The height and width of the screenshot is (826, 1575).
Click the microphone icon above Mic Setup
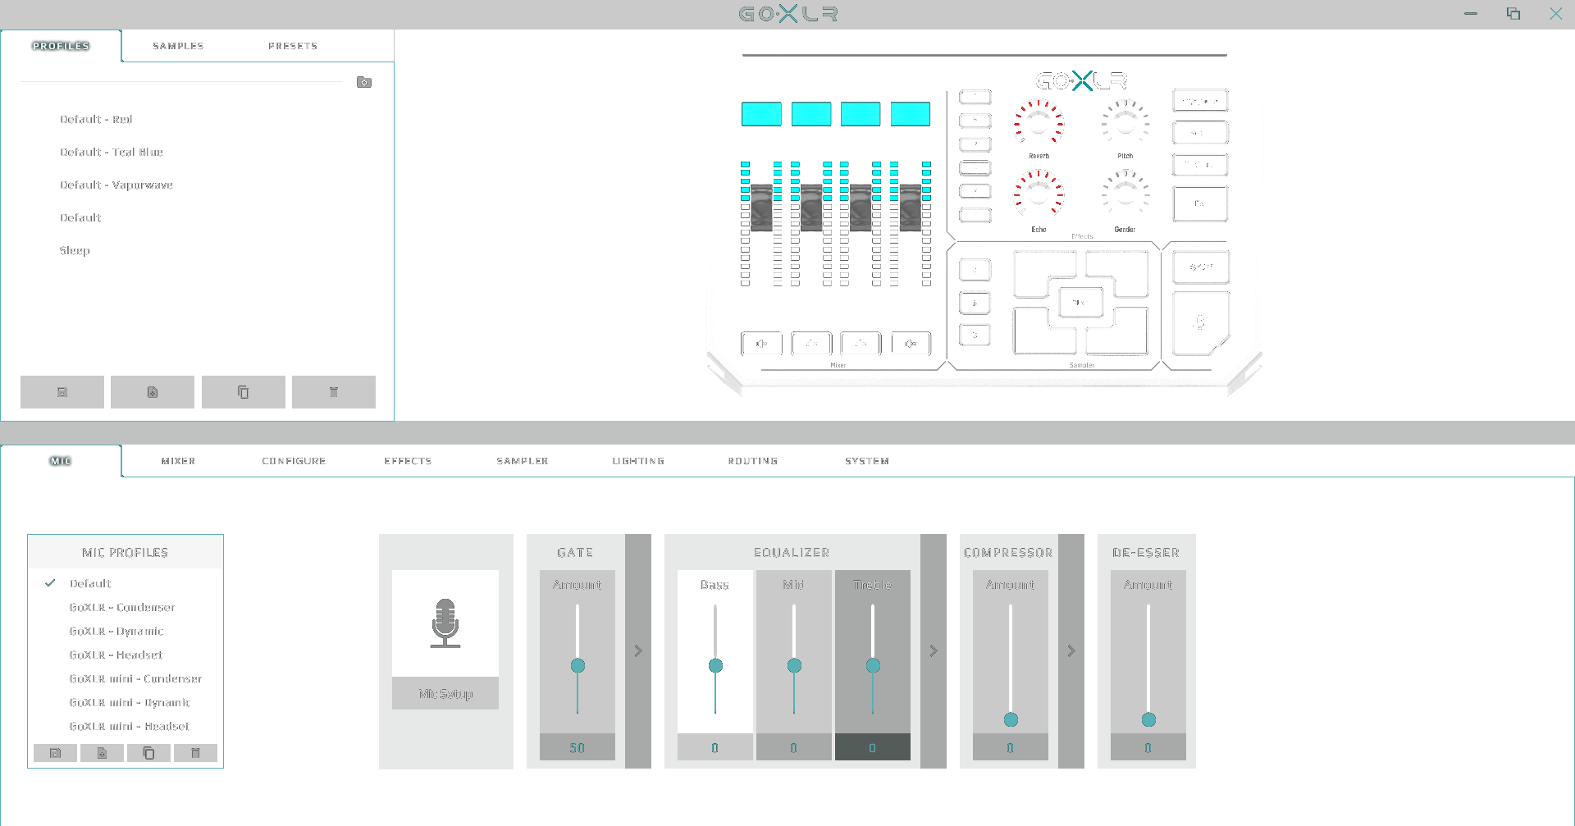click(445, 623)
